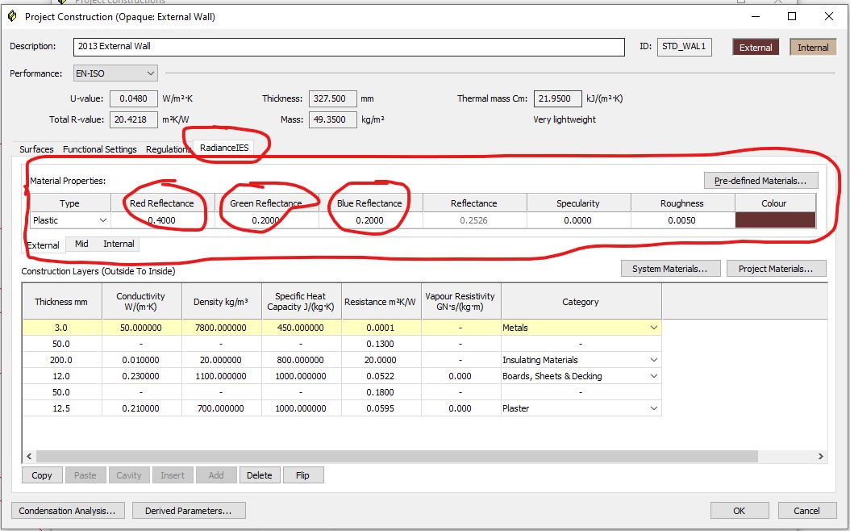Click the Colour cell swatch in material properties
This screenshot has height=531, width=850.
(775, 220)
